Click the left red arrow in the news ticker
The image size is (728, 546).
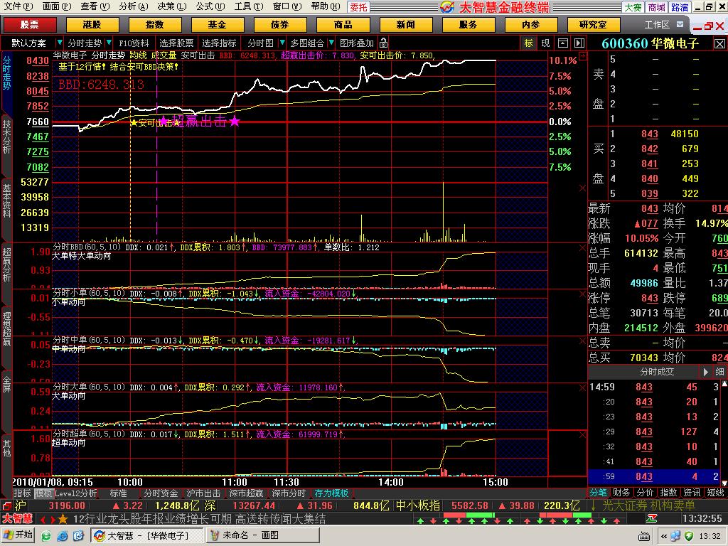pos(43,519)
